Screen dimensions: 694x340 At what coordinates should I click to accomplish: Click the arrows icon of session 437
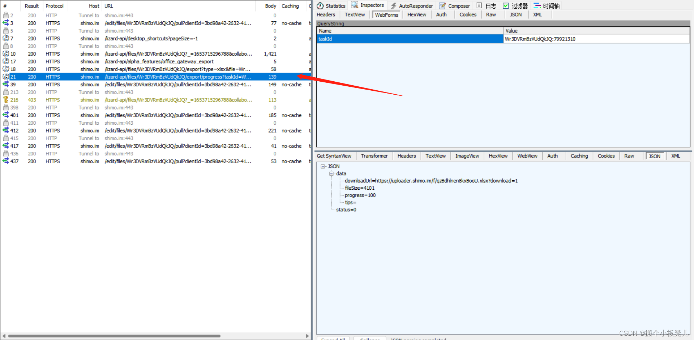[6, 161]
